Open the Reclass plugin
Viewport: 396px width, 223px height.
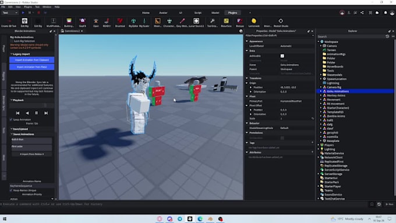tap(240, 22)
